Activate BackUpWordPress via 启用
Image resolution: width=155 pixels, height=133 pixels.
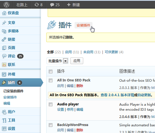pyautogui.click(x=60, y=130)
